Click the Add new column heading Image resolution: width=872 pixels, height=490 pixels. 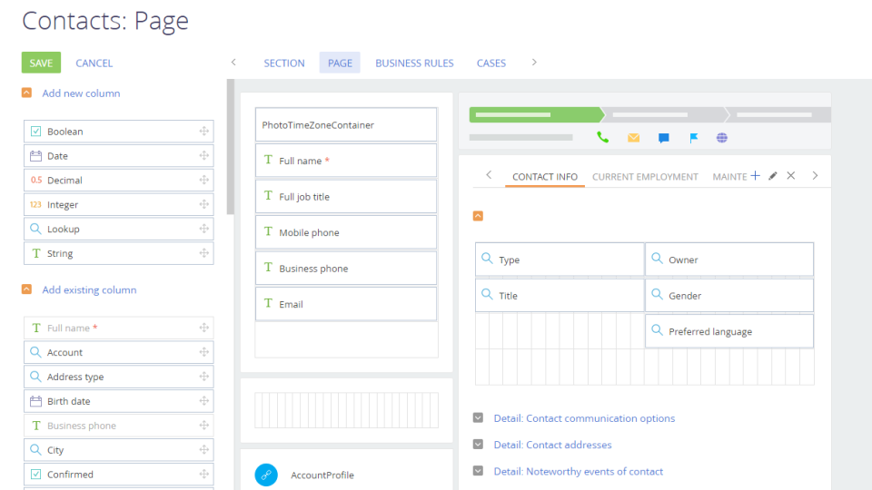pos(81,93)
